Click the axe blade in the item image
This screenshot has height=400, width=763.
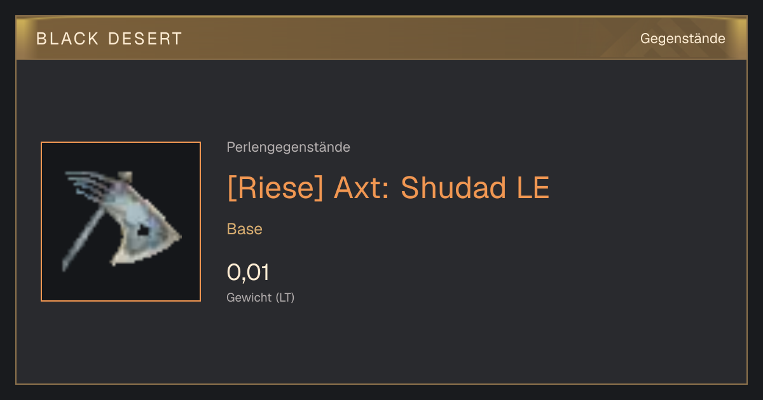click(x=148, y=222)
